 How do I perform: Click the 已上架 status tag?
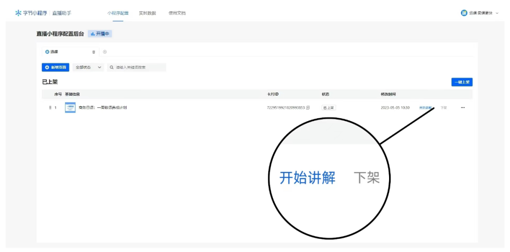[329, 108]
